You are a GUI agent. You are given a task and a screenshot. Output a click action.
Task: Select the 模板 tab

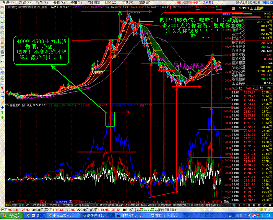click(x=15, y=205)
